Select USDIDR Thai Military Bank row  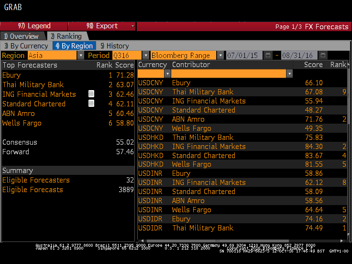[242, 228]
